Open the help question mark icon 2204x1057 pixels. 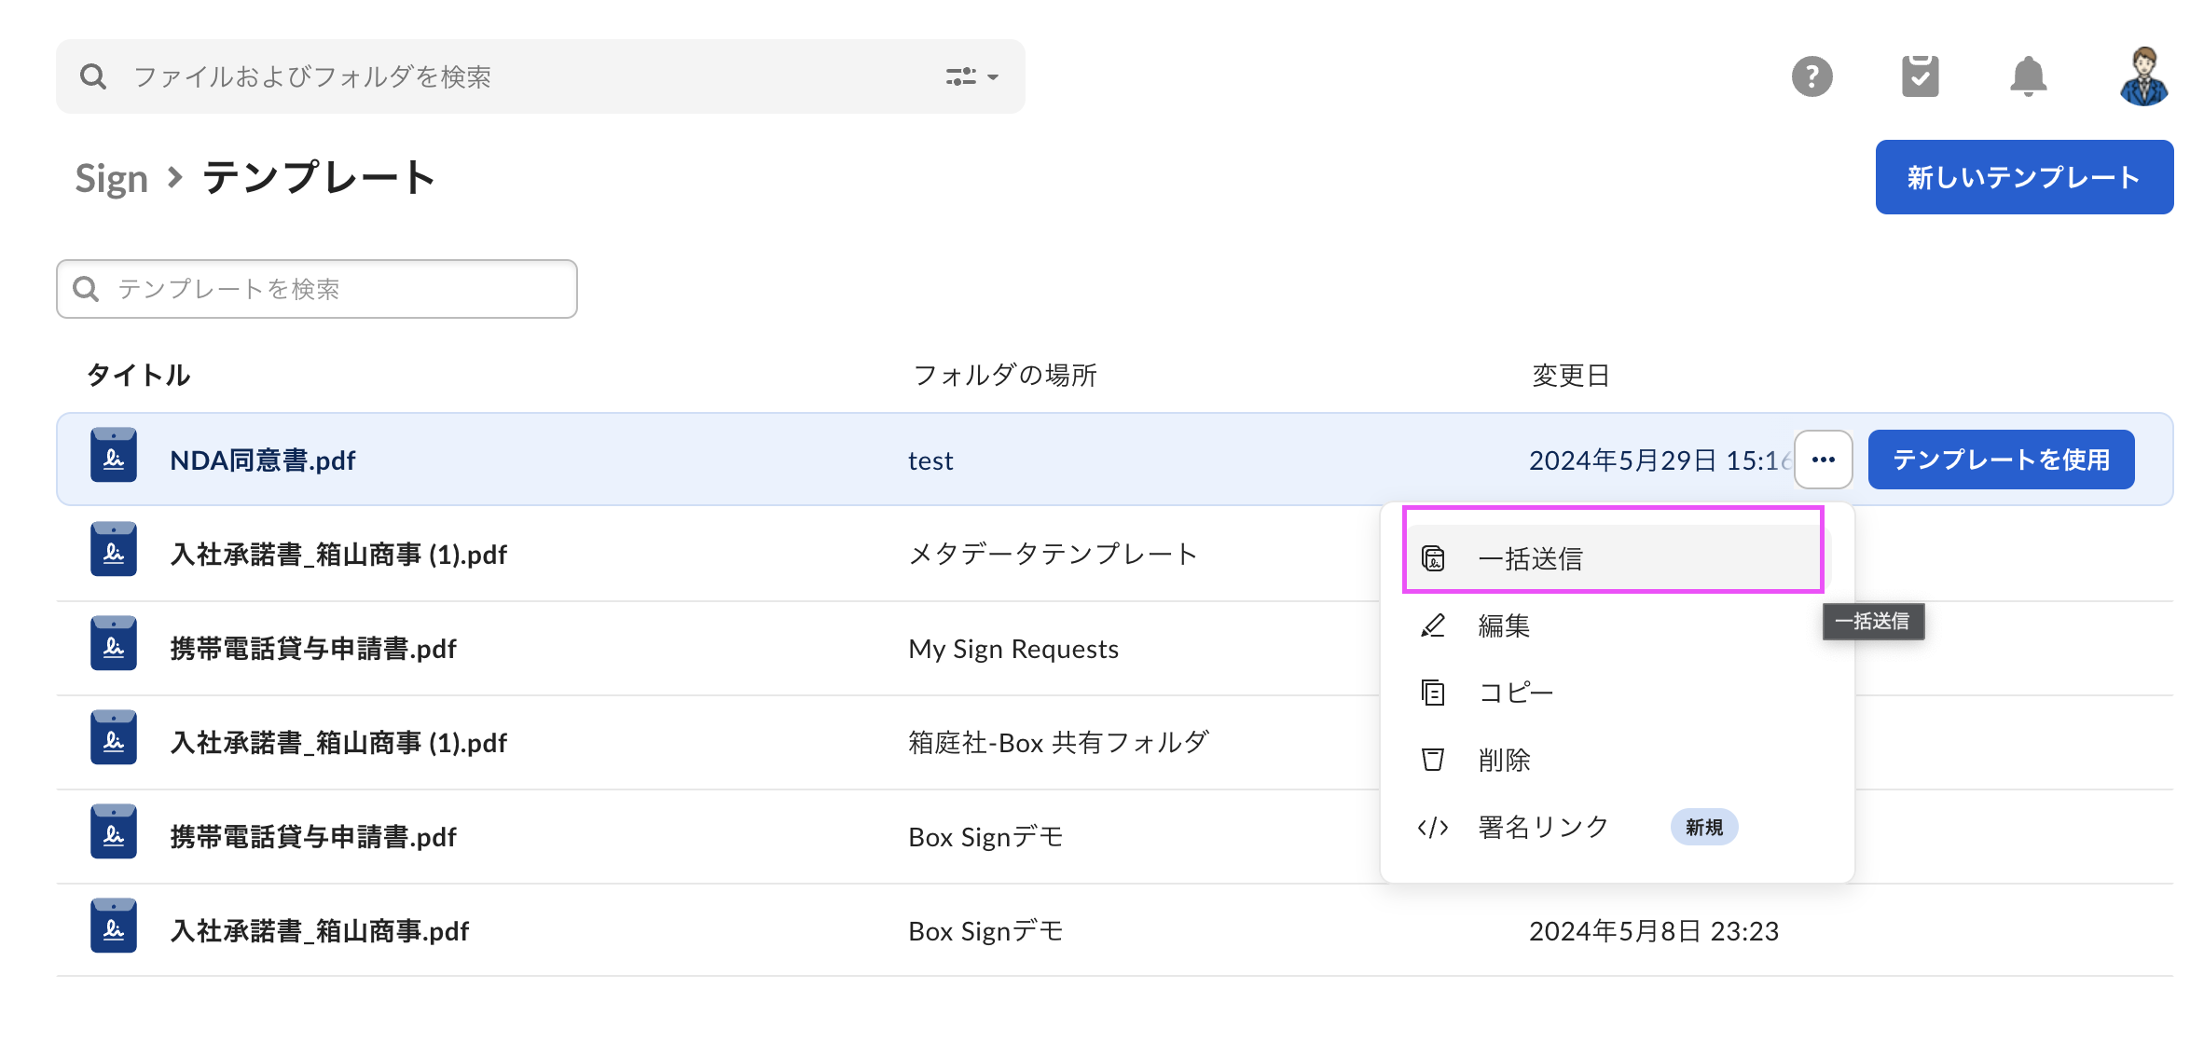[x=1811, y=76]
